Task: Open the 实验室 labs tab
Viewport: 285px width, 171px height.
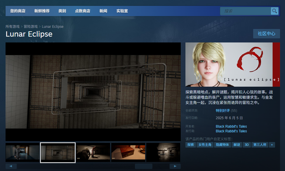Action: pos(122,11)
